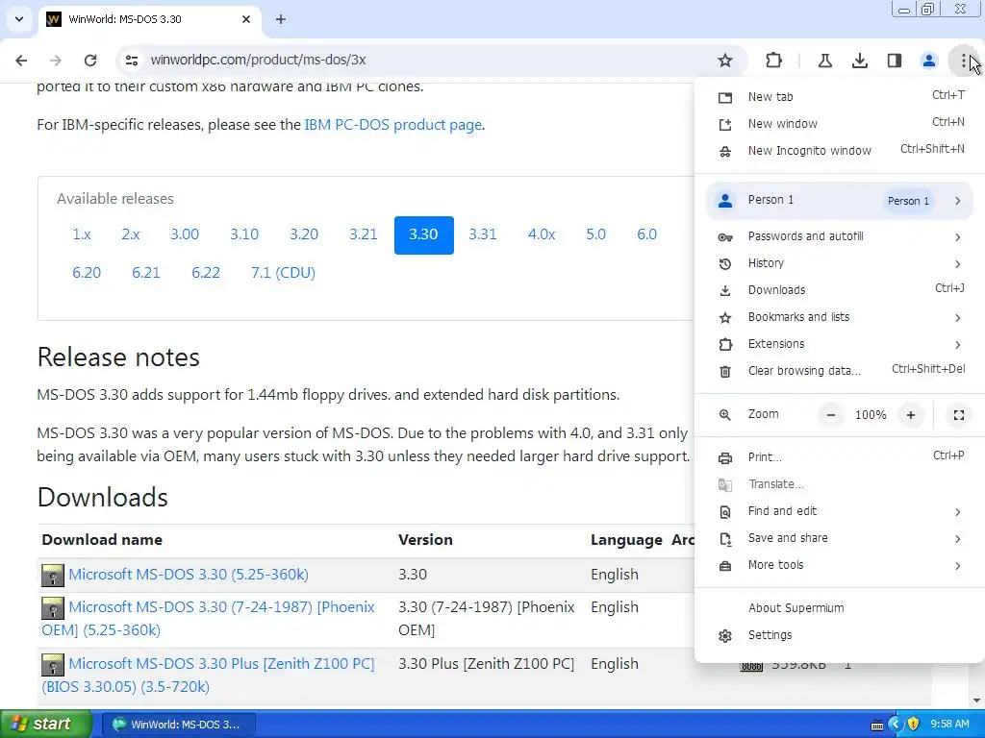Expand the Person 1 profile submenu
This screenshot has height=738, width=985.
[839, 200]
